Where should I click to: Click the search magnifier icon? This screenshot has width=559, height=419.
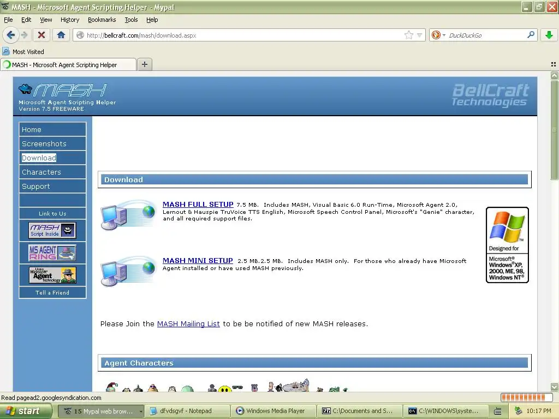tap(531, 35)
